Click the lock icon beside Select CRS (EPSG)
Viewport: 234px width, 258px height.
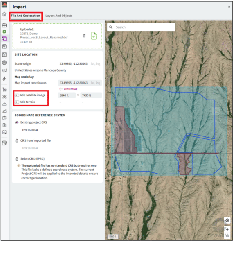click(17, 159)
